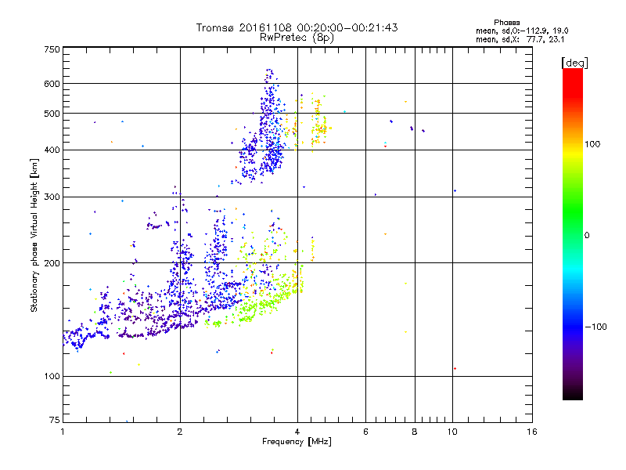The image size is (626, 470).
Task: Click the colorbar tick label '-100'
Action: point(596,327)
